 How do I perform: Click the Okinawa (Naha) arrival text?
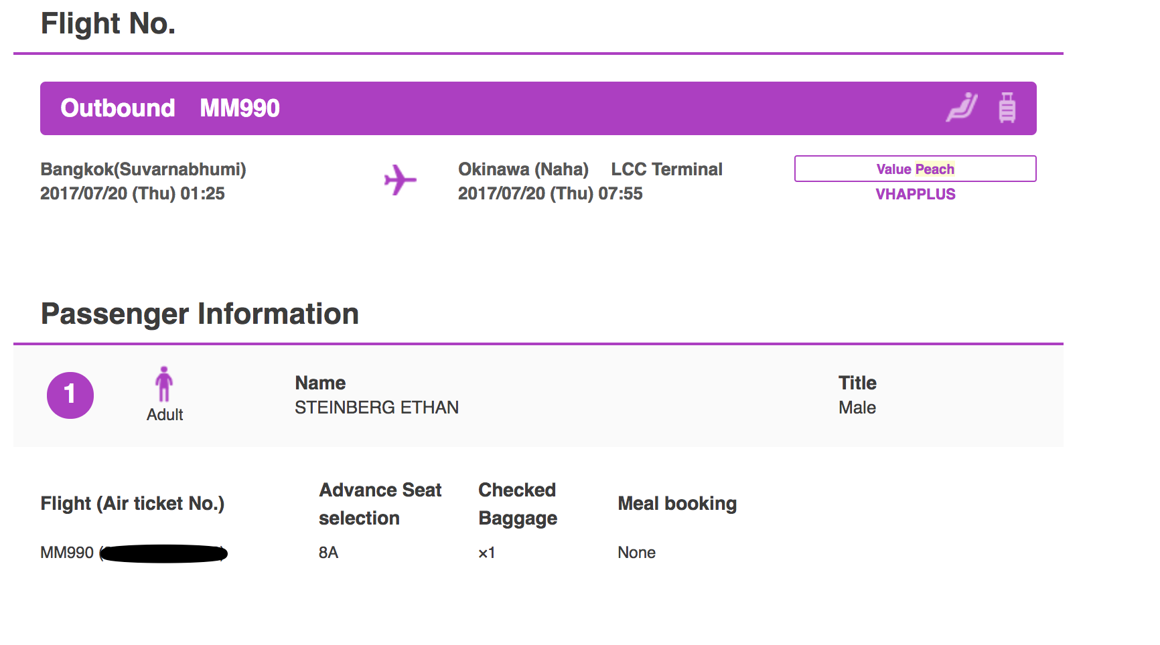[x=523, y=169]
